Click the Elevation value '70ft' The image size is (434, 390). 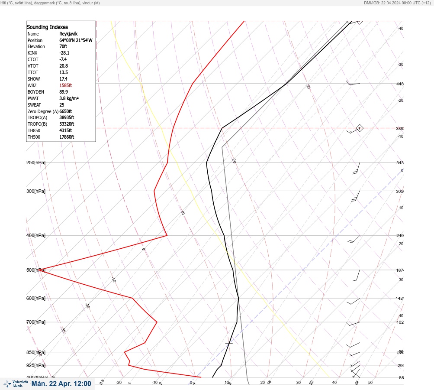[63, 46]
